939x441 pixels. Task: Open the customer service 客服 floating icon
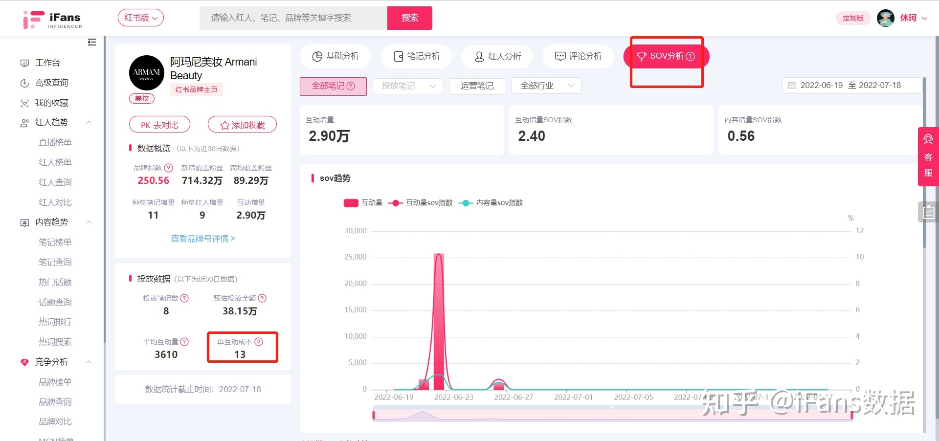coord(928,156)
